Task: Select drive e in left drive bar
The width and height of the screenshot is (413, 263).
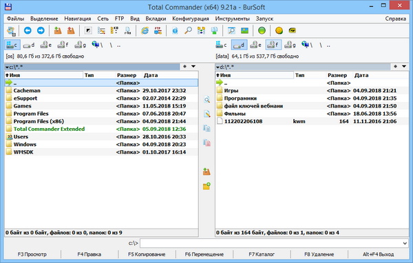Action: coord(46,45)
